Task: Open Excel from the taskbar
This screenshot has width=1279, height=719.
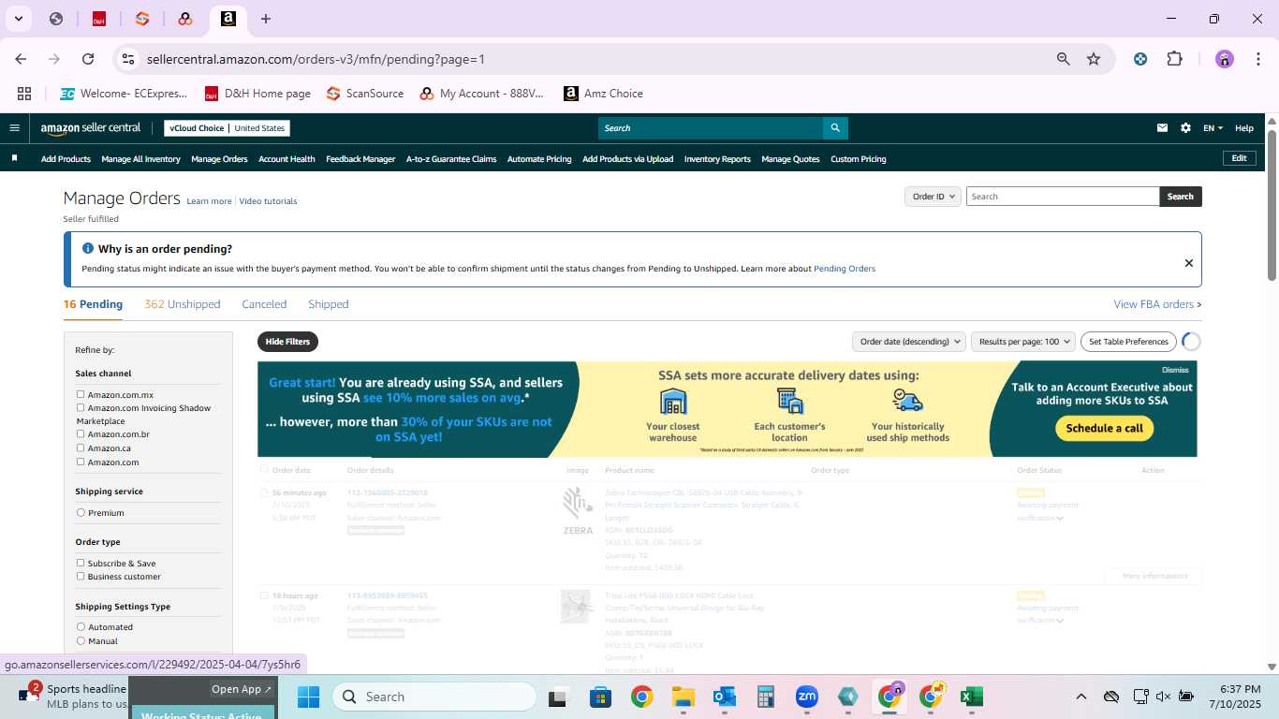Action: 971,697
